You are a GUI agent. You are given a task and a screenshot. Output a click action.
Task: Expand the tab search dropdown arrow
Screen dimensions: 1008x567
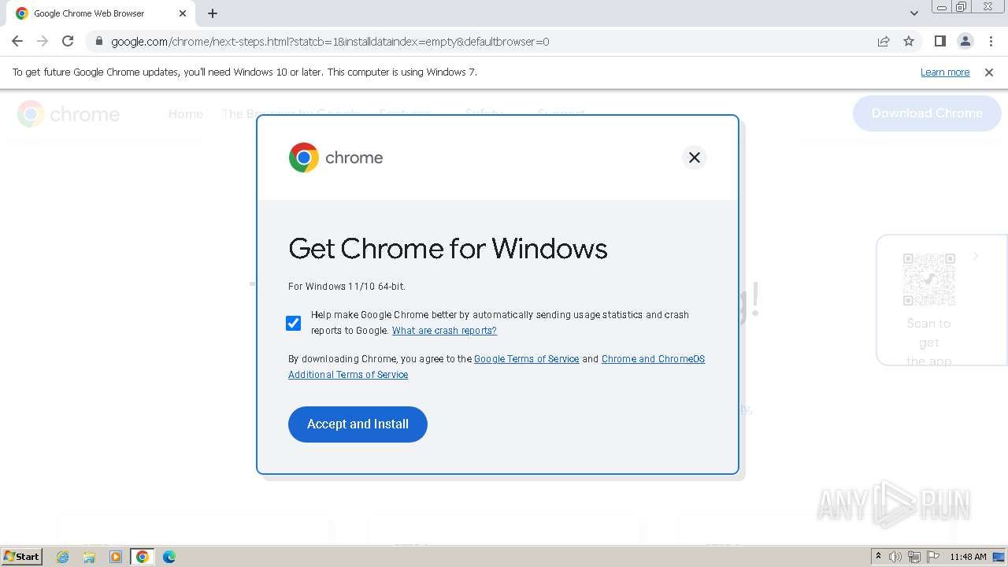pos(914,13)
